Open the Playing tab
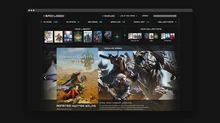The height and width of the screenshot is (123, 220). pyautogui.click(x=73, y=22)
